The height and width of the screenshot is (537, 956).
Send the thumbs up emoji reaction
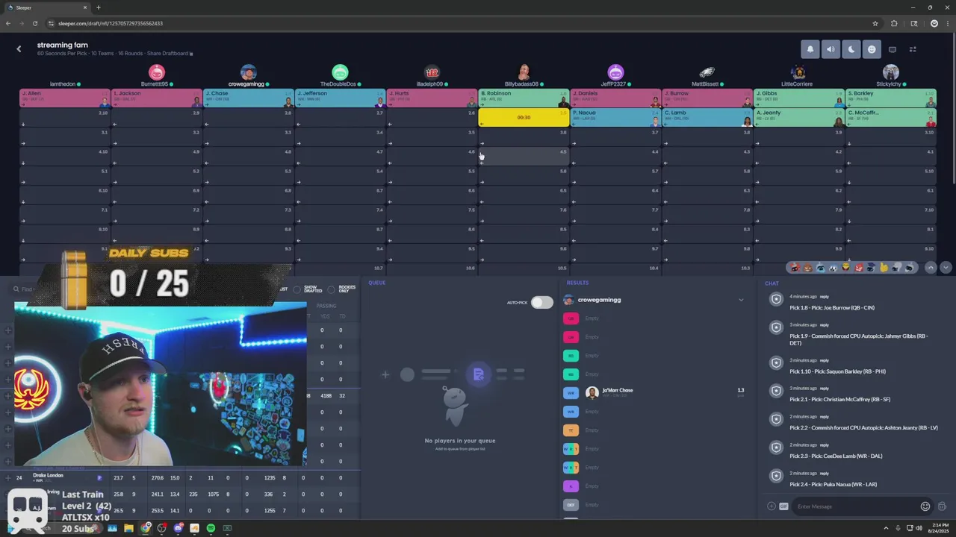tap(884, 268)
